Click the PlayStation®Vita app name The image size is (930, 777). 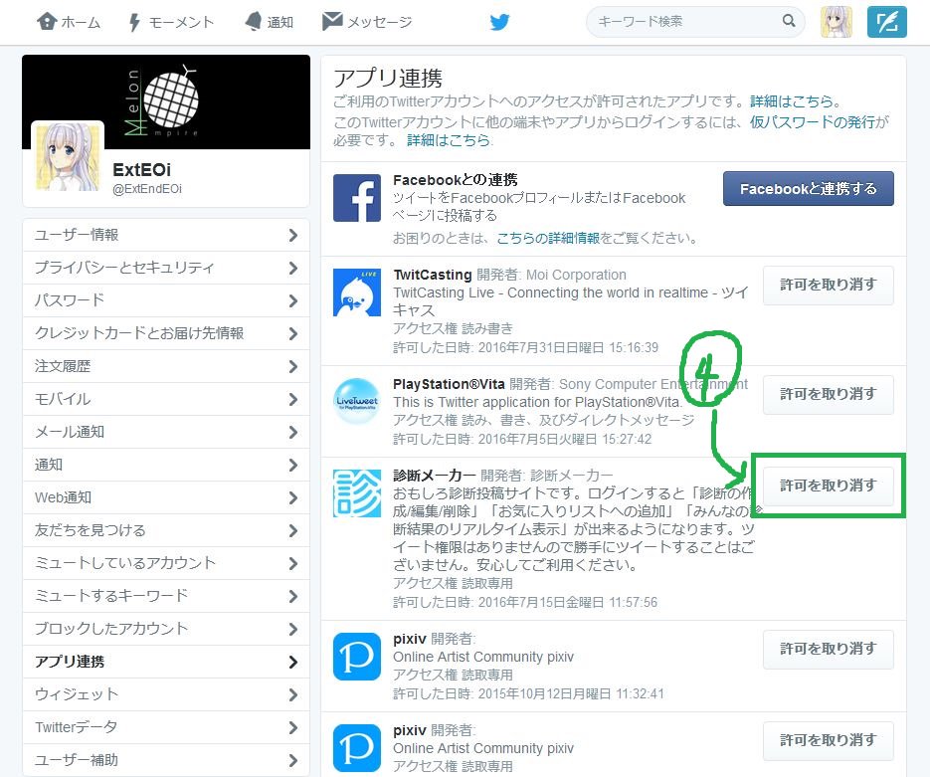[449, 384]
